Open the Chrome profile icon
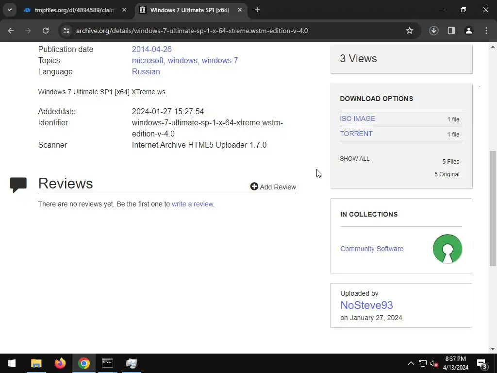 tap(468, 31)
